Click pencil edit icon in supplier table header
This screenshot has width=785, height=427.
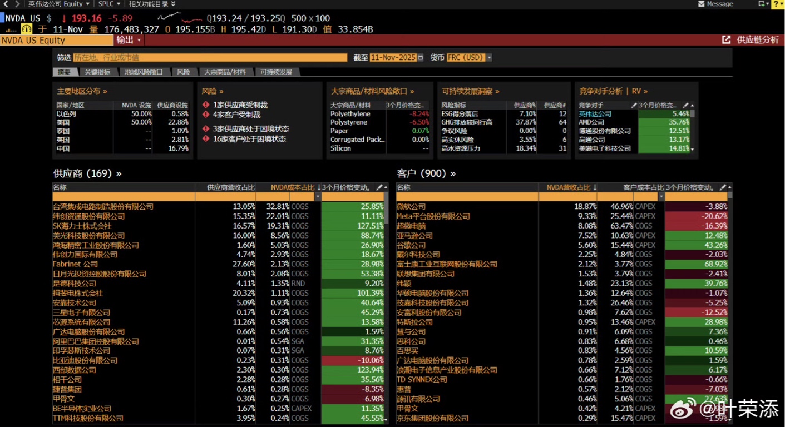379,187
